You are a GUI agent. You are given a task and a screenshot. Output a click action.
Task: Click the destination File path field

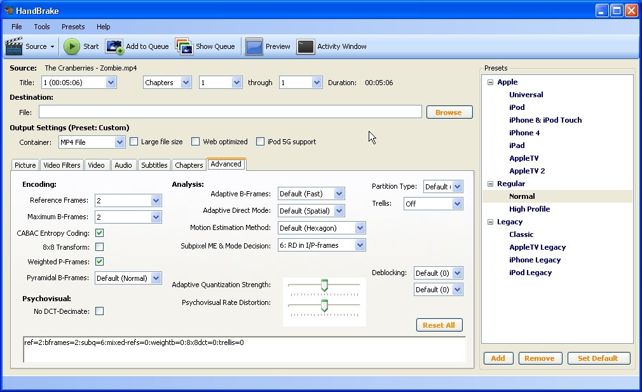click(230, 112)
